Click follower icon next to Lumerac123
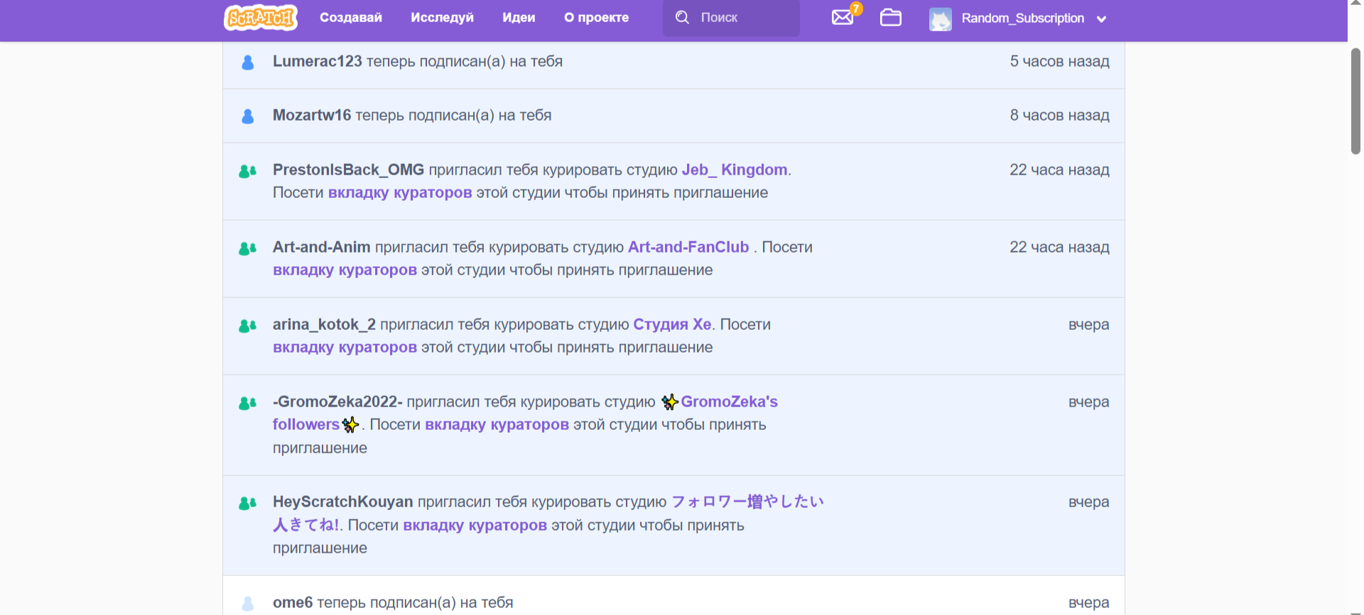Viewport: 1364px width, 615px height. tap(248, 62)
